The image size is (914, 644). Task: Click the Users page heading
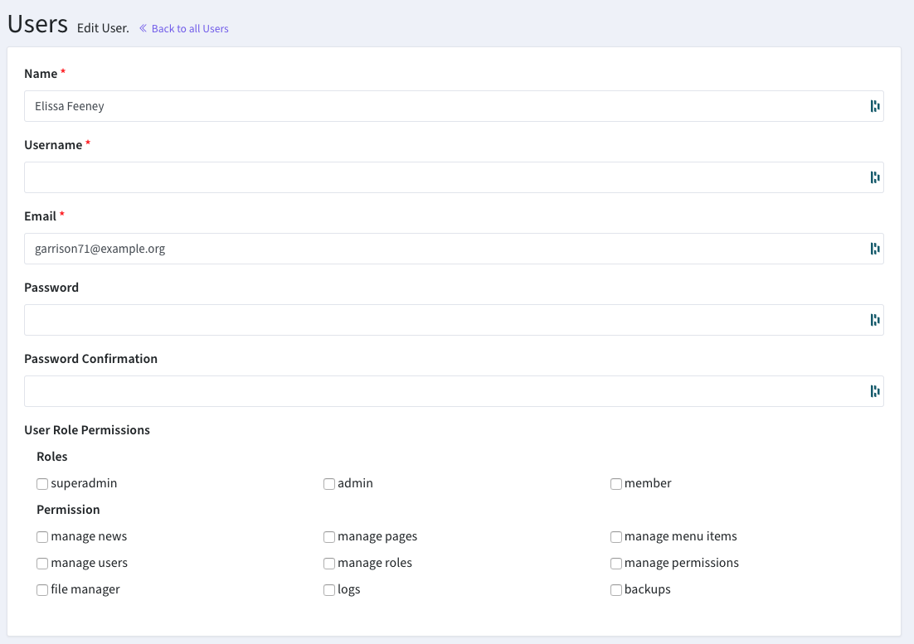37,24
